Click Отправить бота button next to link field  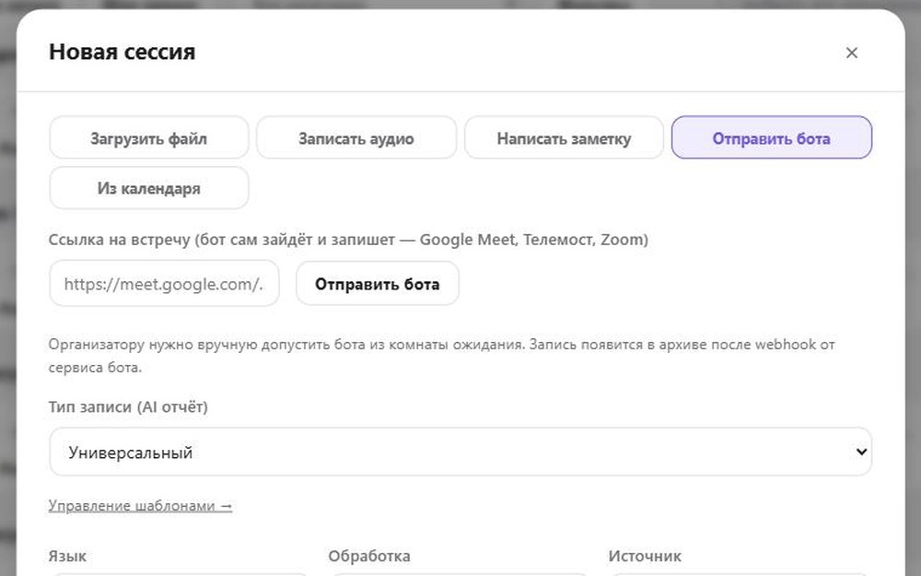pyautogui.click(x=377, y=283)
